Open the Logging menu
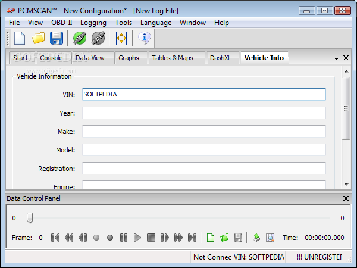Viewport: 357px width, 268px height. coord(93,23)
